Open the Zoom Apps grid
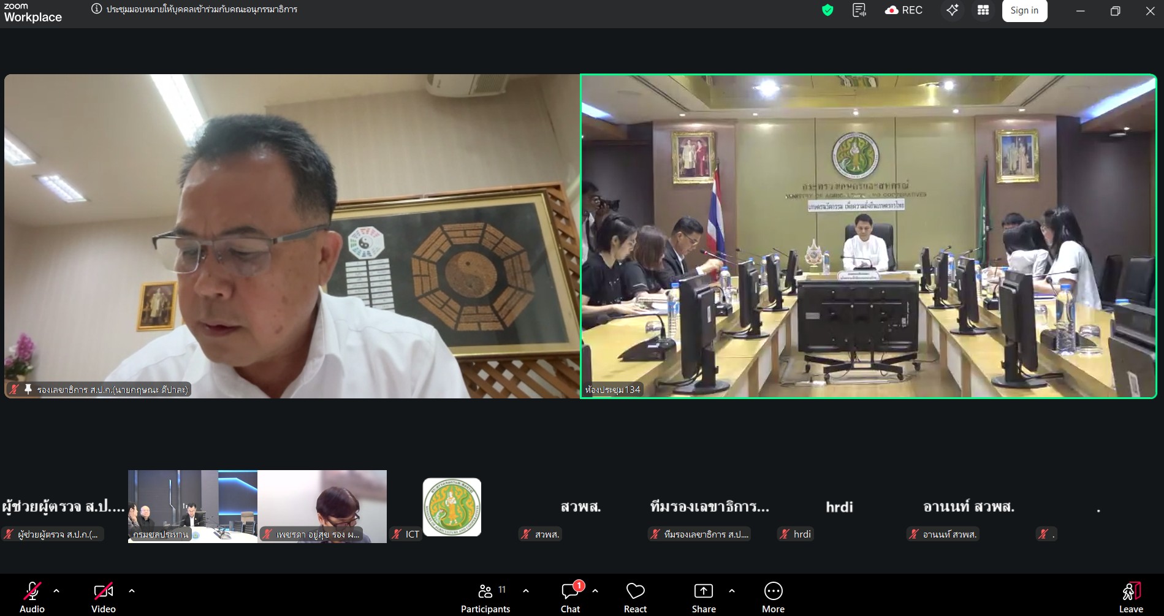Screen dimensions: 1164x616 [983, 10]
